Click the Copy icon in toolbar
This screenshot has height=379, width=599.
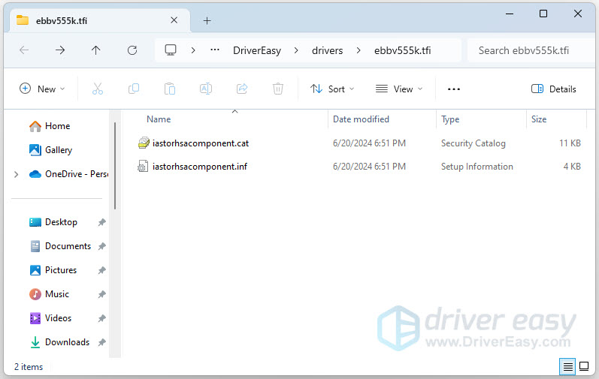click(x=134, y=89)
